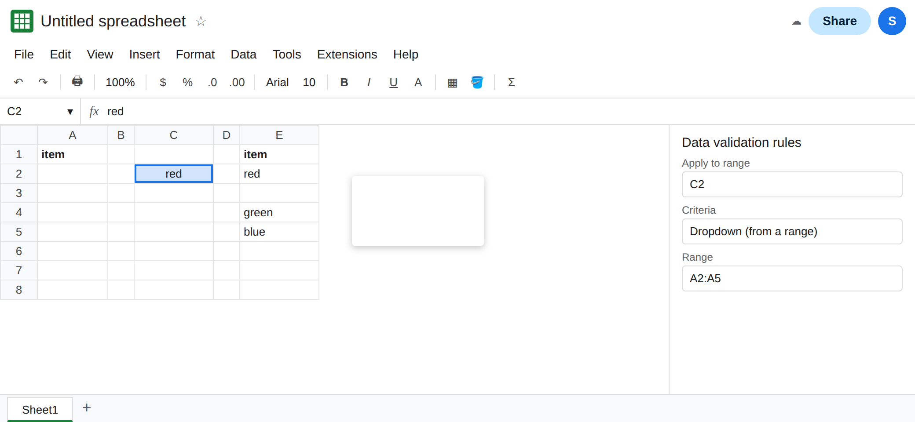Screen dimensions: 915x422
Task: Click the Range field showing A2:A5
Action: [792, 278]
